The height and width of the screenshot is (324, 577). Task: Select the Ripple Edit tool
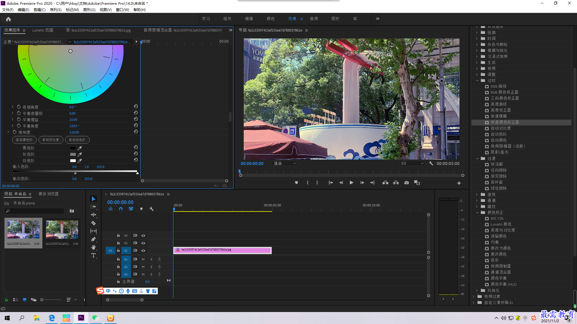pos(93,215)
